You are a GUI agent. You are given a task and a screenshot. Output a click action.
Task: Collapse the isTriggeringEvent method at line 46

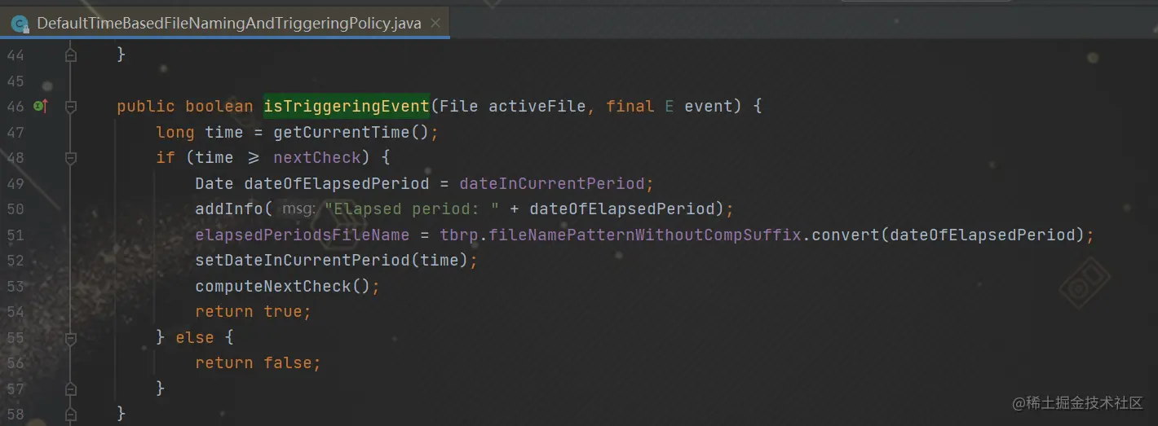tap(71, 106)
